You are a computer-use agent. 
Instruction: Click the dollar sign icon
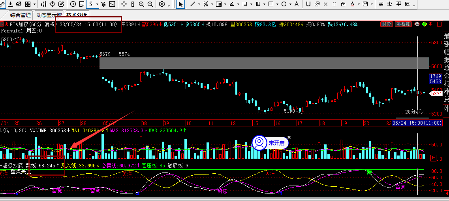pos(91,4)
